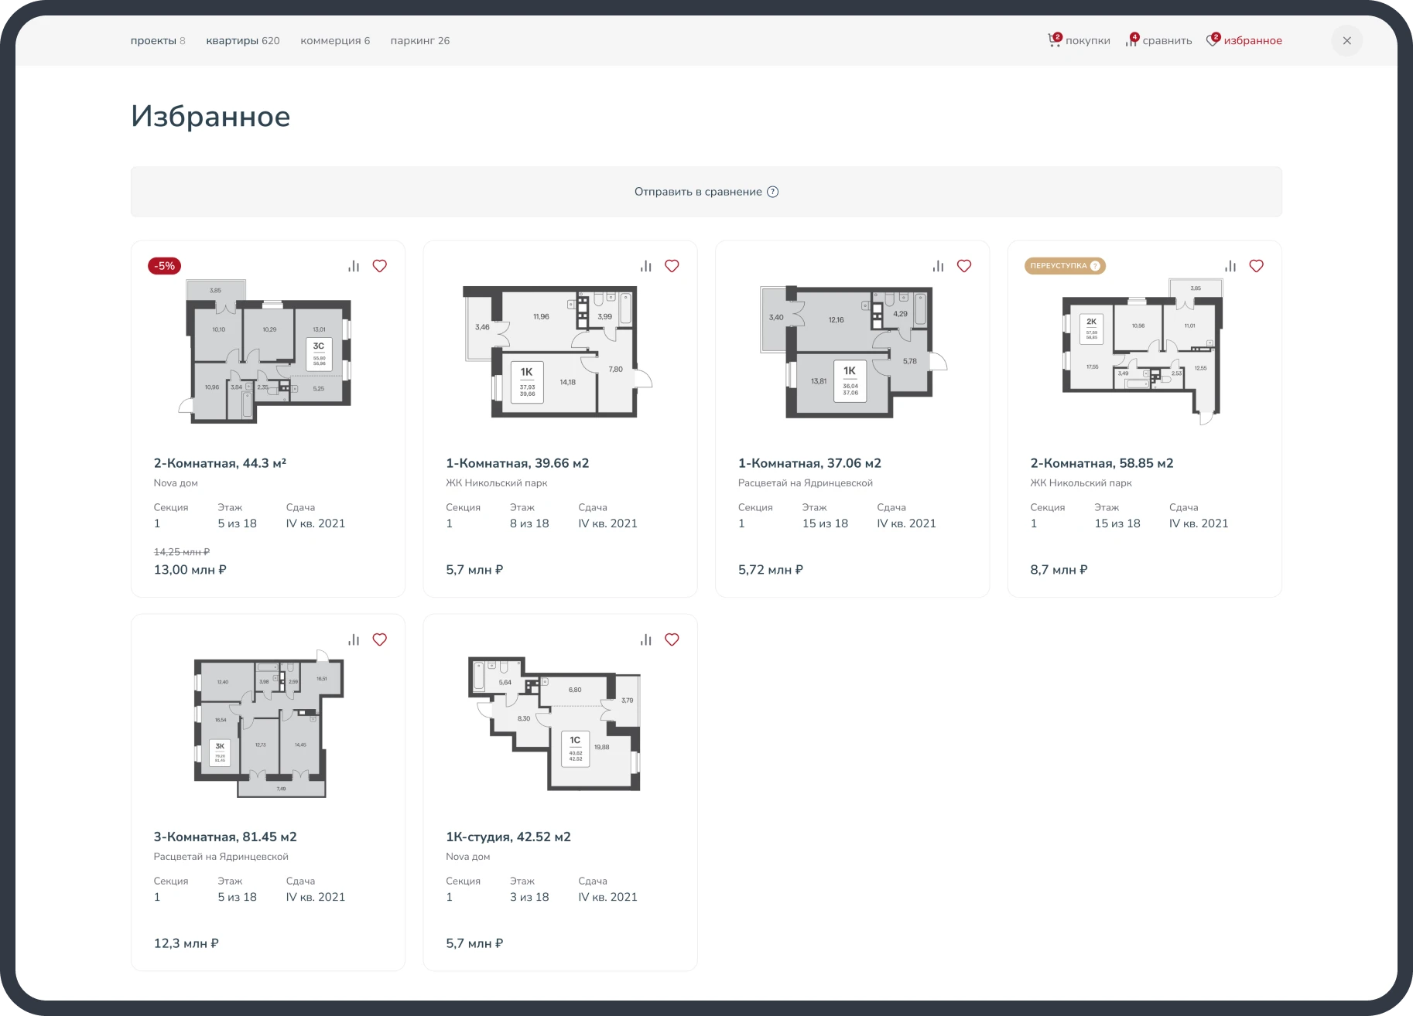
Task: Open the избранное link in header
Action: tap(1252, 40)
